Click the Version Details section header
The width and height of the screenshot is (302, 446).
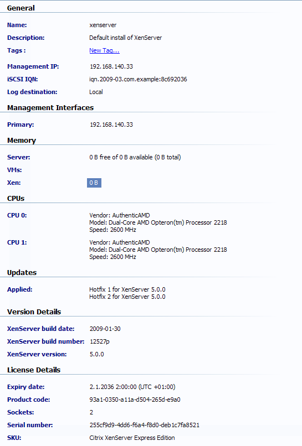coord(34,312)
